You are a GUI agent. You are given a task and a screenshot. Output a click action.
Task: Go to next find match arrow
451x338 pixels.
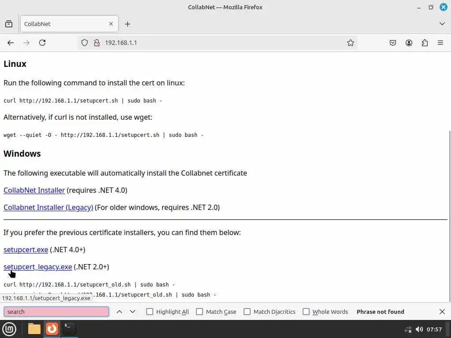[x=133, y=312]
